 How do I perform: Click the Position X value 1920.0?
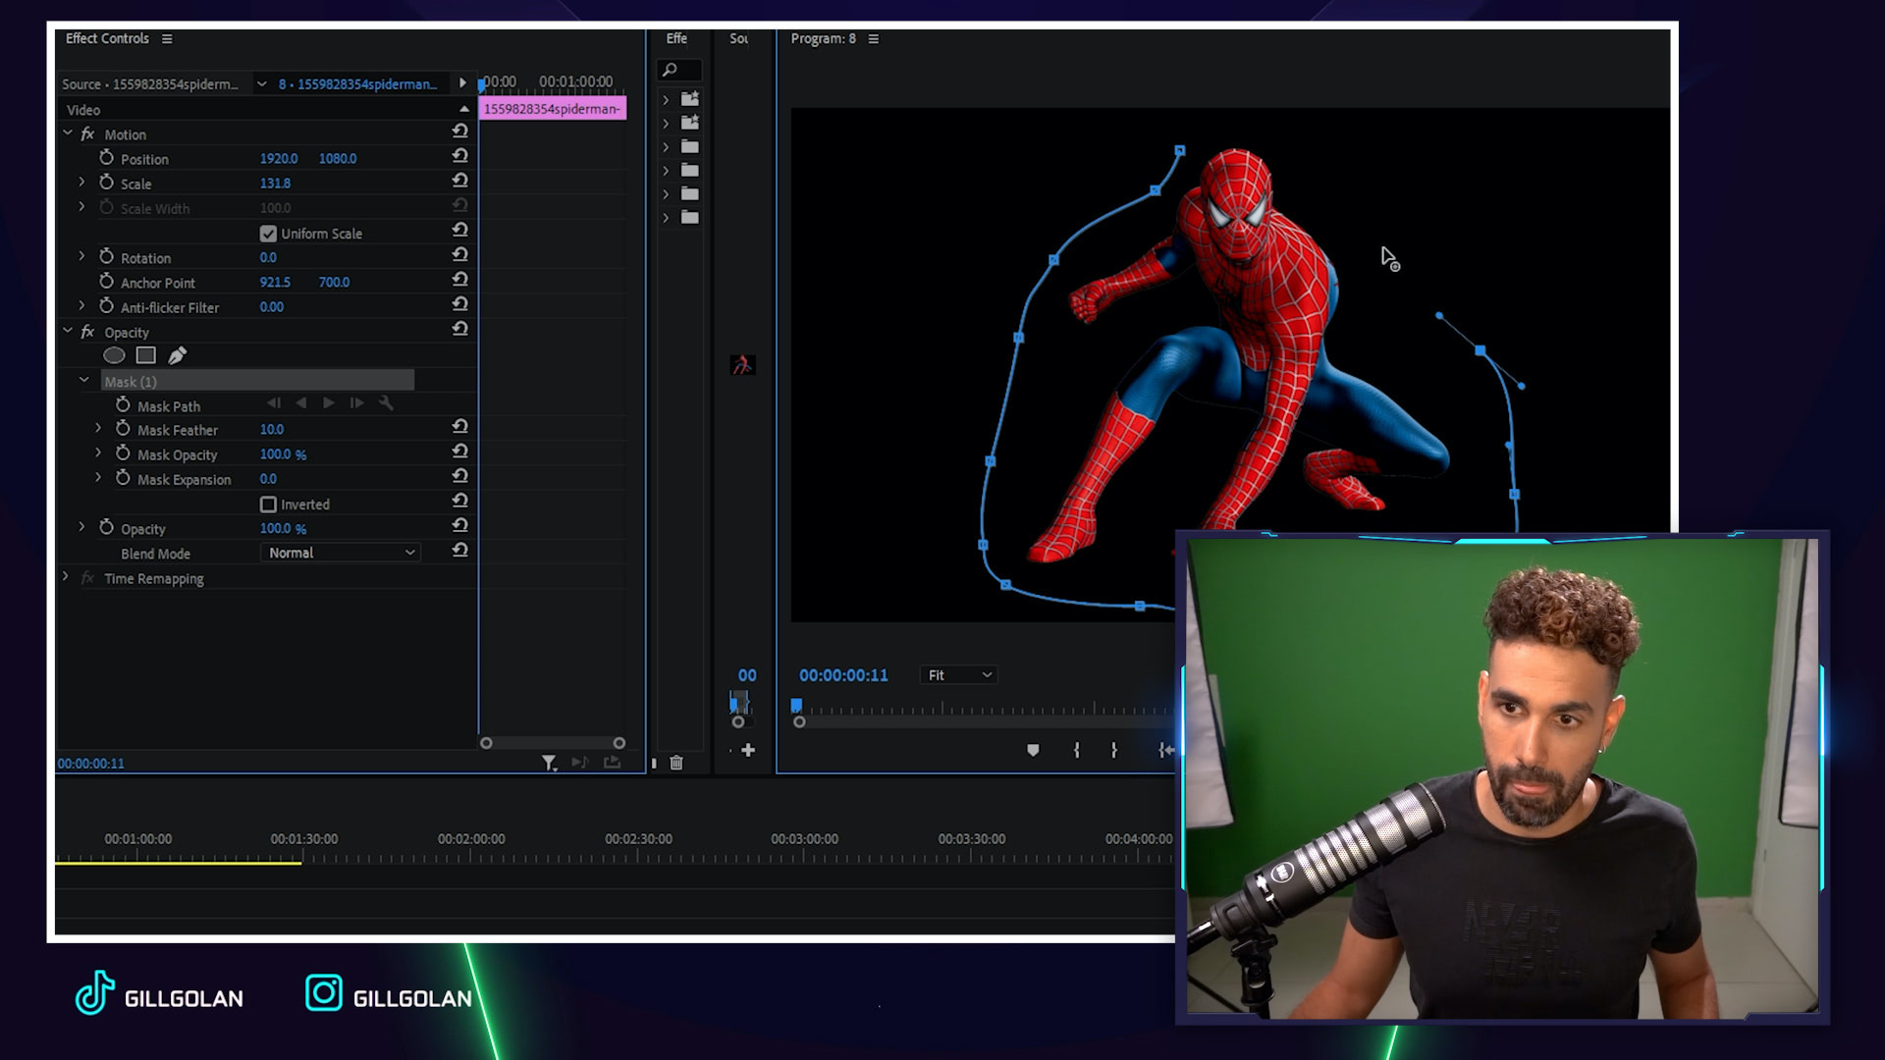click(279, 158)
